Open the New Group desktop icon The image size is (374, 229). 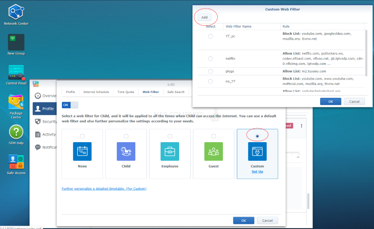pyautogui.click(x=16, y=42)
